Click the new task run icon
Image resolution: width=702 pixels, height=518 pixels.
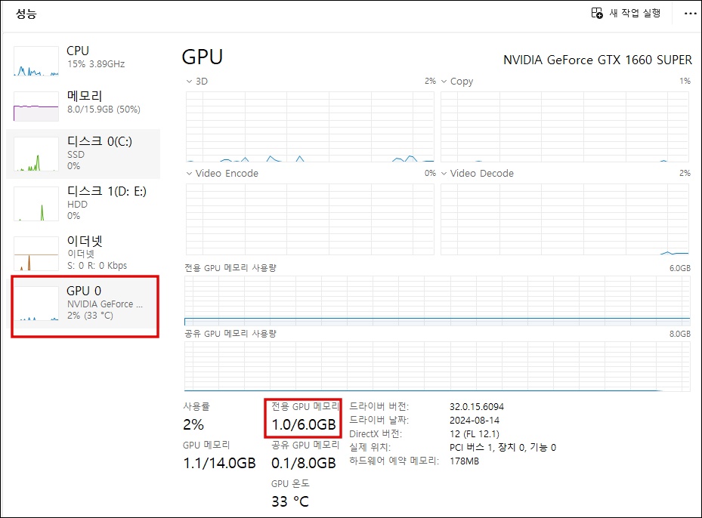click(597, 13)
